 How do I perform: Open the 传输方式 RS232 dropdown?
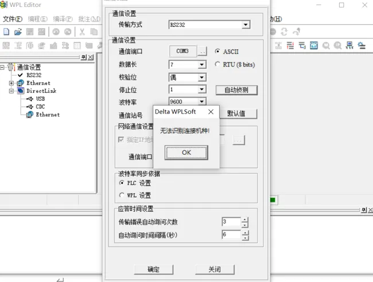point(246,25)
